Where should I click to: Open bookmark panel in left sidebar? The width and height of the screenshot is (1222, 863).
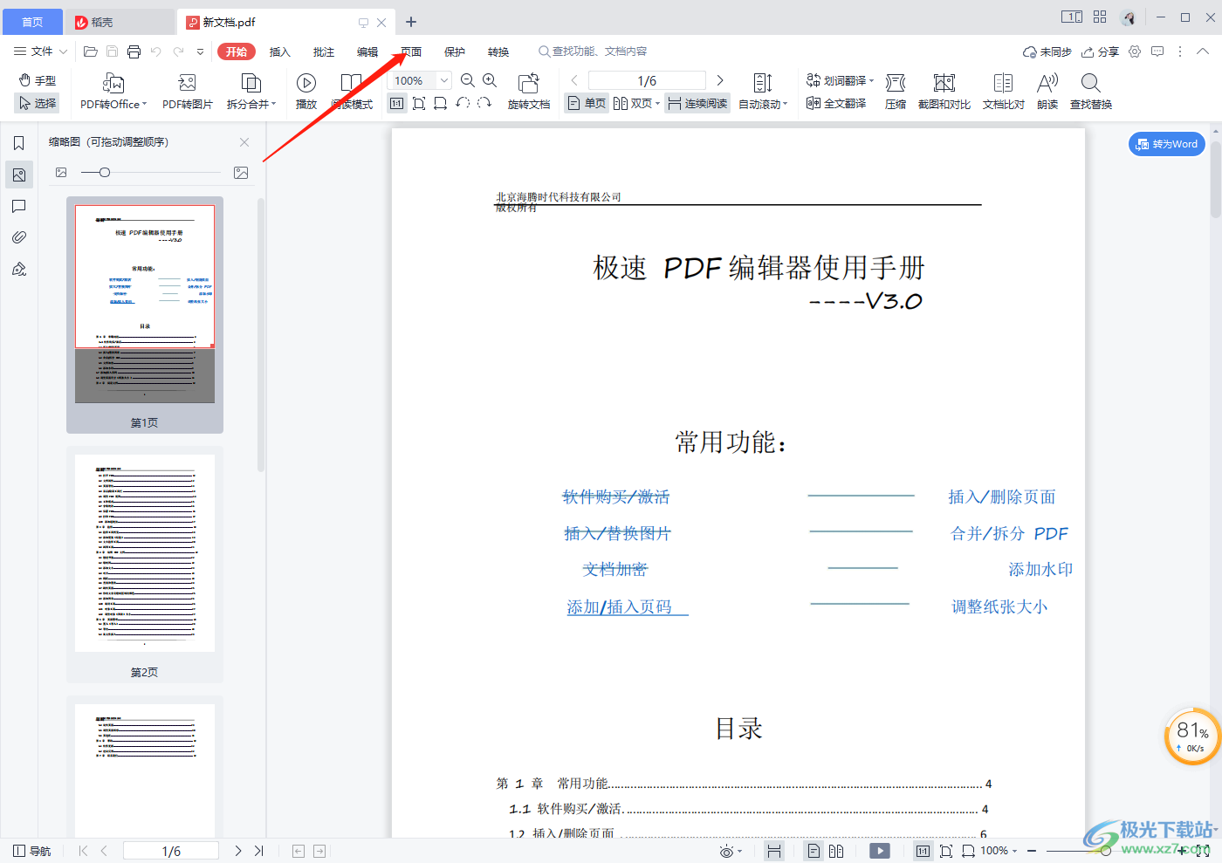pyautogui.click(x=19, y=143)
